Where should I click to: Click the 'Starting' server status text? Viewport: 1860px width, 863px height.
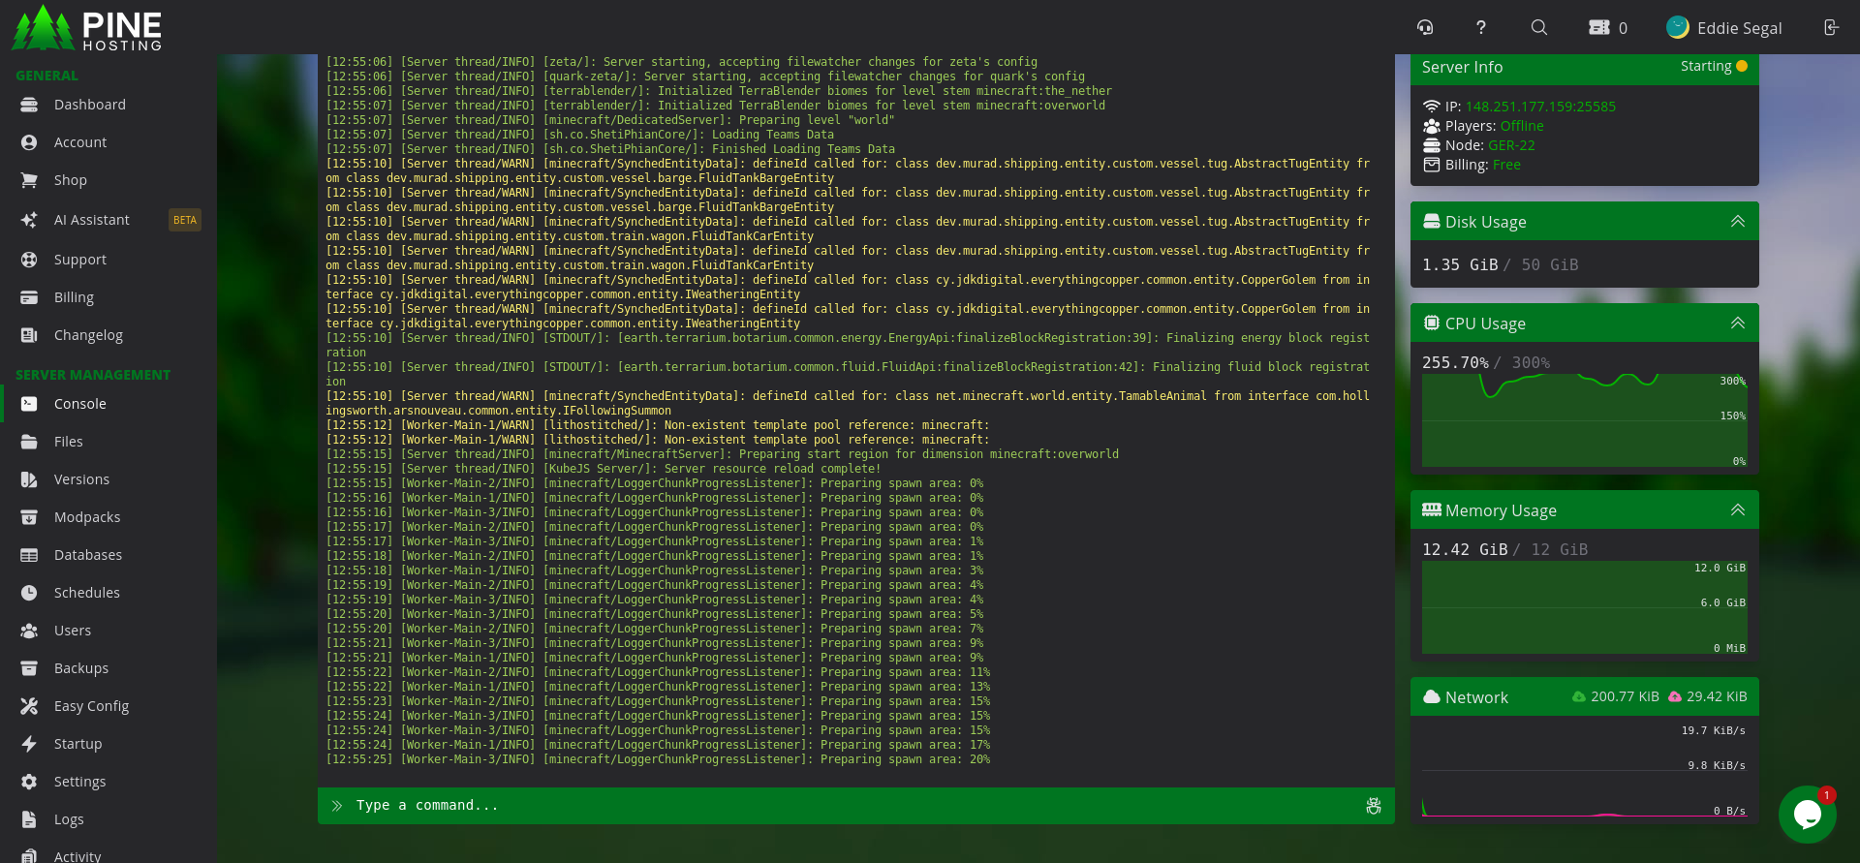(x=1706, y=66)
